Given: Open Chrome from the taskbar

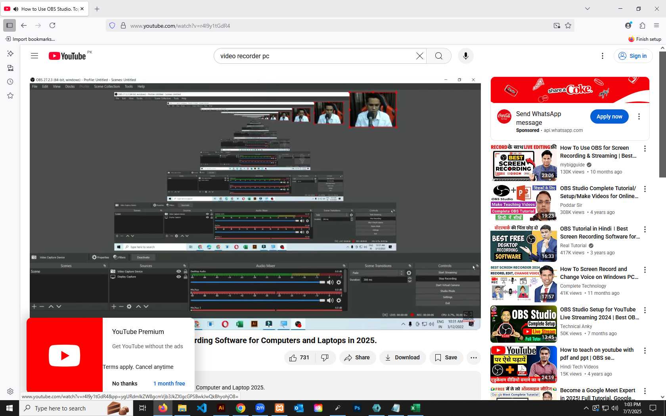Looking at the screenshot, I should 241,408.
